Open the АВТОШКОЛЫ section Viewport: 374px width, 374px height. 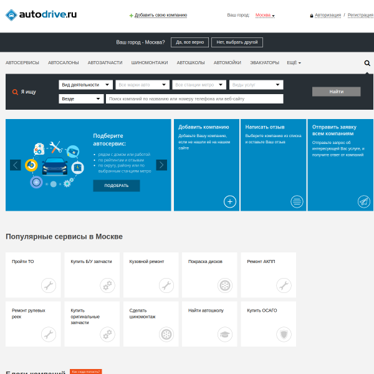point(191,63)
